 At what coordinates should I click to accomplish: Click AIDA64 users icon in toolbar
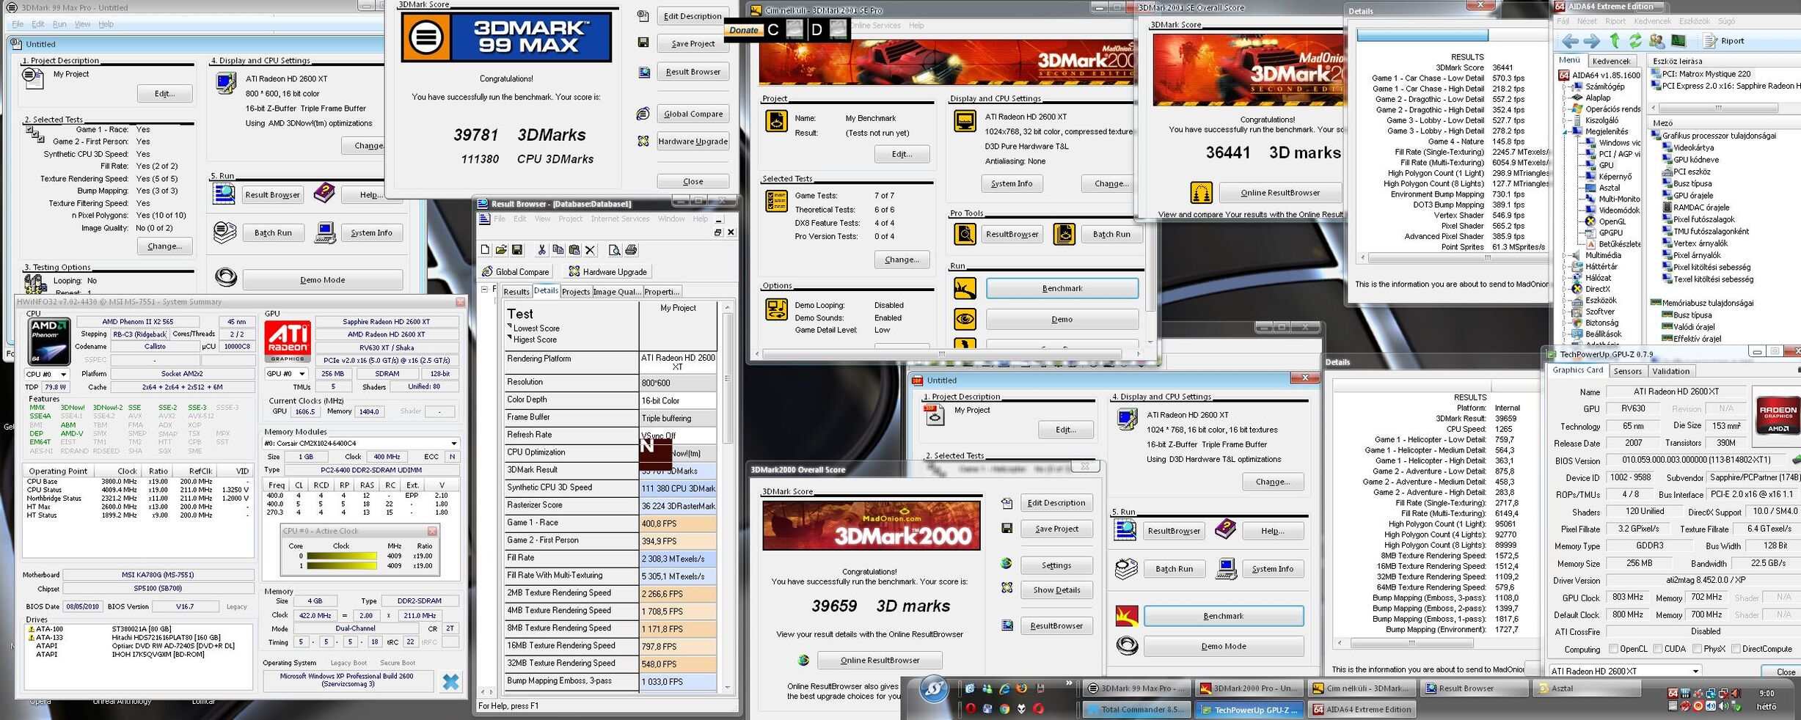pos(1656,41)
